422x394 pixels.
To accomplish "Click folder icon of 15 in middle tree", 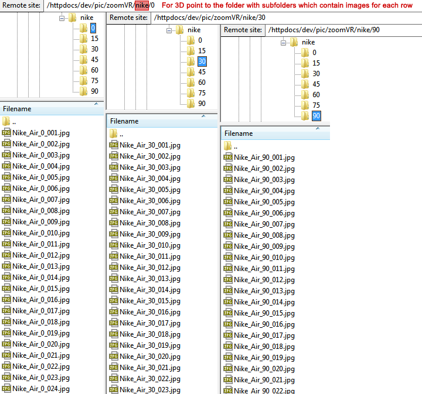I will 191,51.
